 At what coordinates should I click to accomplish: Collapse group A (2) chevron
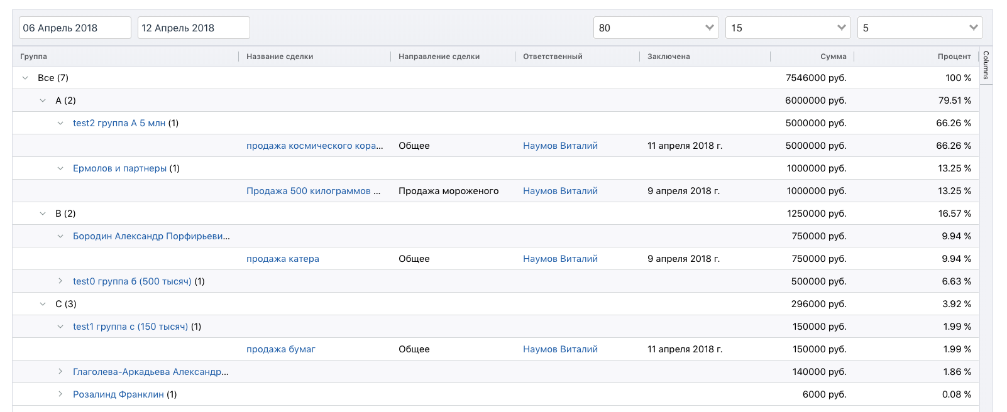[x=43, y=100]
